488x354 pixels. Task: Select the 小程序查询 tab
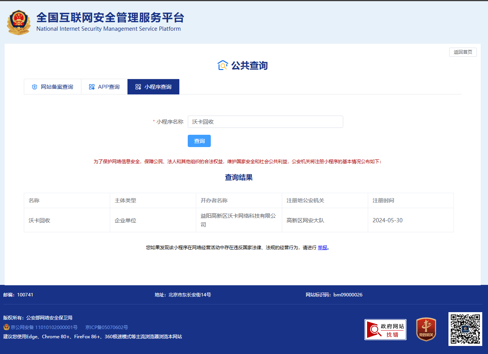coord(154,87)
